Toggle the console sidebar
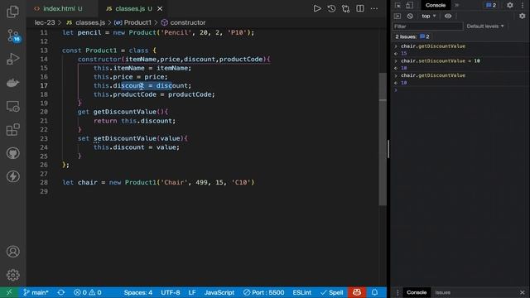This screenshot has width=530, height=298. pos(397,17)
